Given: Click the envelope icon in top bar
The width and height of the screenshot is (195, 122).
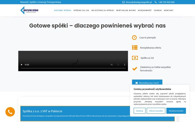Looking at the screenshot, I should point(123,2).
